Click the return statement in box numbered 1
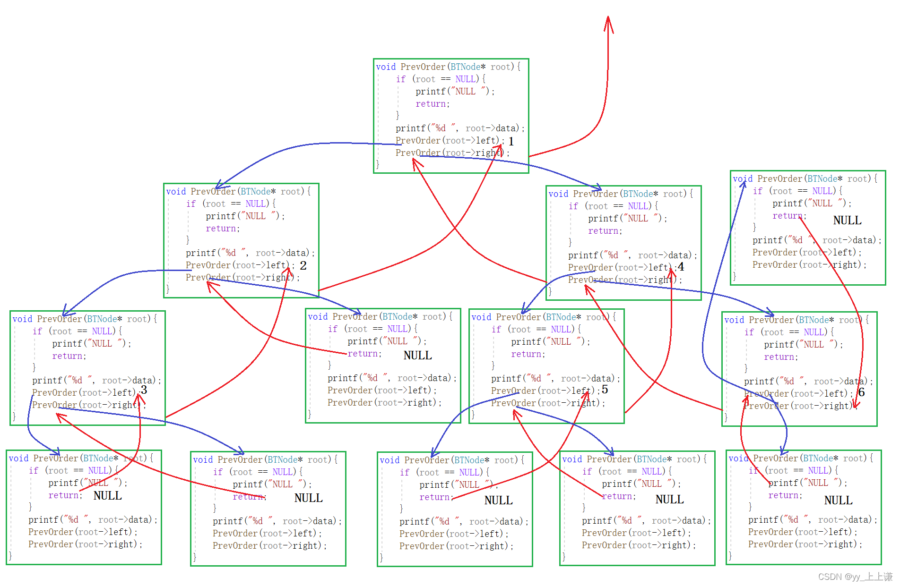Screen dimensions: 900x586 tap(433, 104)
